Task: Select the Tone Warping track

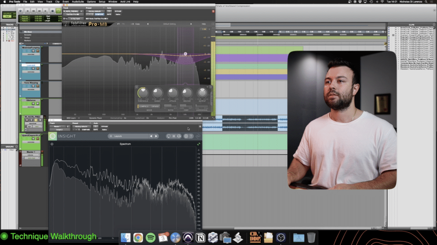Action: tap(31, 83)
